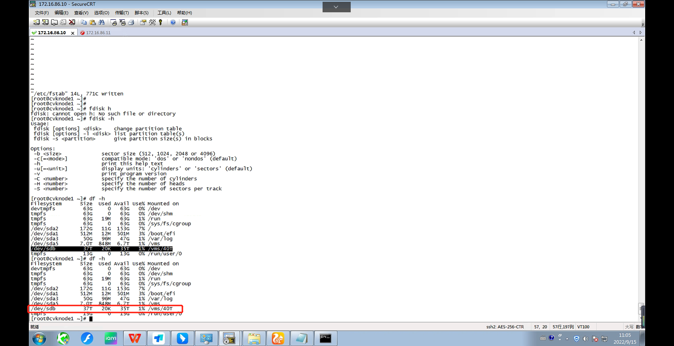This screenshot has height=346, width=674.
Task: Open the 脚本(S) menu
Action: click(142, 13)
